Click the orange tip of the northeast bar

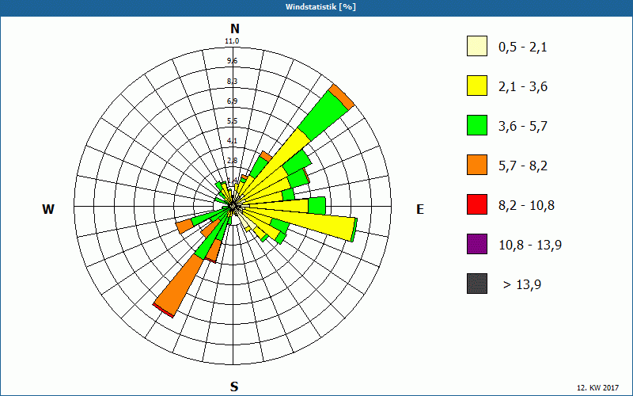[342, 97]
